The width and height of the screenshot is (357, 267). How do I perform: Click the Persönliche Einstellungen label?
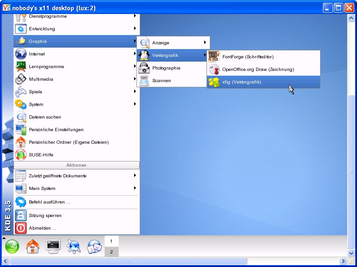(x=56, y=130)
